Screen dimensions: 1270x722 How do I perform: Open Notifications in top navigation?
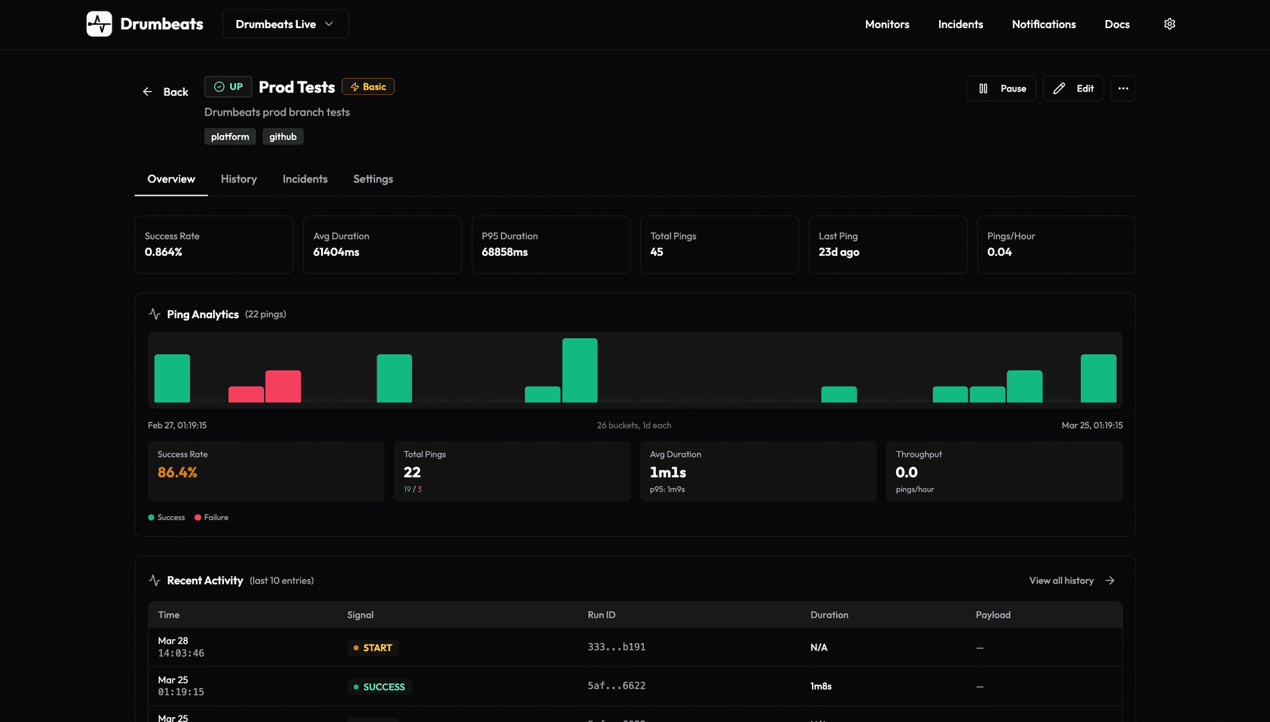(1043, 24)
